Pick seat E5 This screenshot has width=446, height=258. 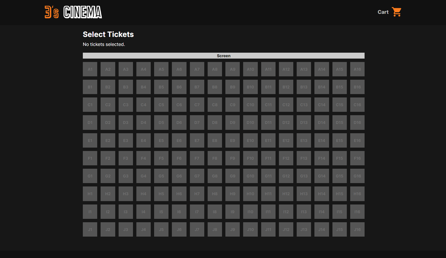pyautogui.click(x=161, y=141)
